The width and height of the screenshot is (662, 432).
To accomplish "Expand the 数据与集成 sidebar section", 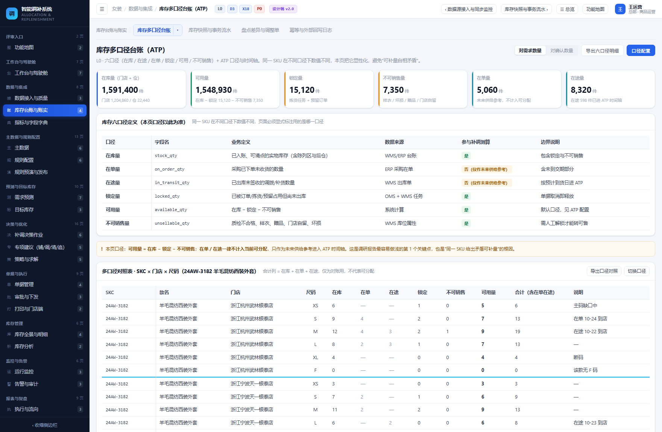I will [x=45, y=87].
